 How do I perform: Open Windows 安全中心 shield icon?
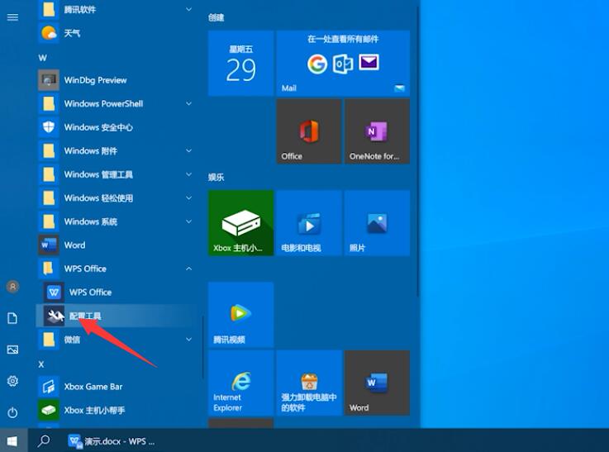49,127
